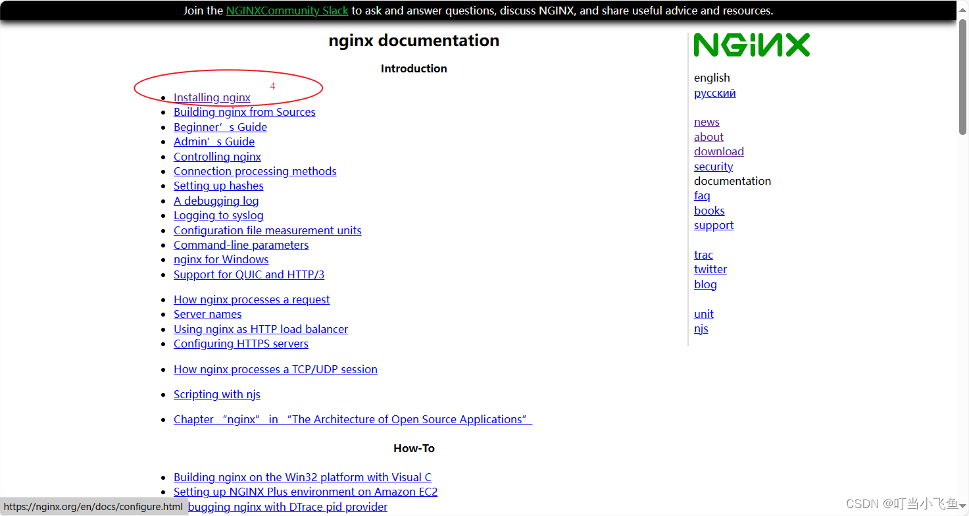The image size is (969, 516).
Task: Open the NGINXCommunity Slack link
Action: coord(287,11)
